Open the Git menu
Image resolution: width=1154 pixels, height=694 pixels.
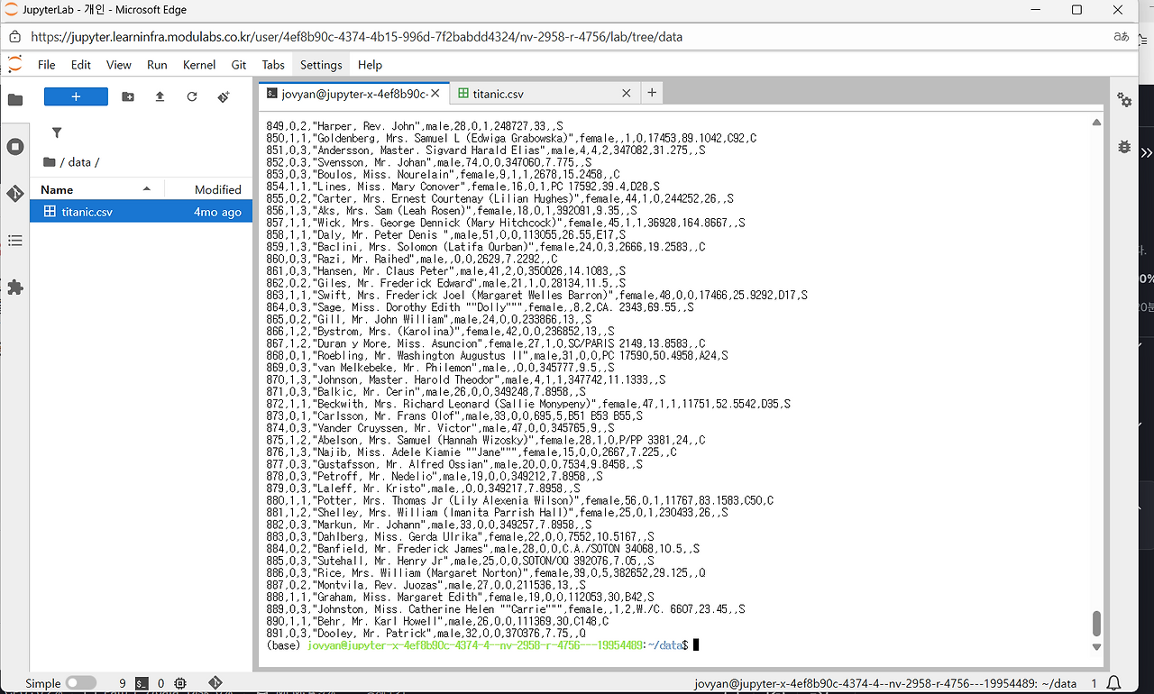coord(239,65)
